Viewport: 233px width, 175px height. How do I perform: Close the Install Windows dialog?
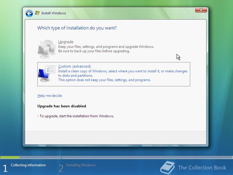point(201,10)
